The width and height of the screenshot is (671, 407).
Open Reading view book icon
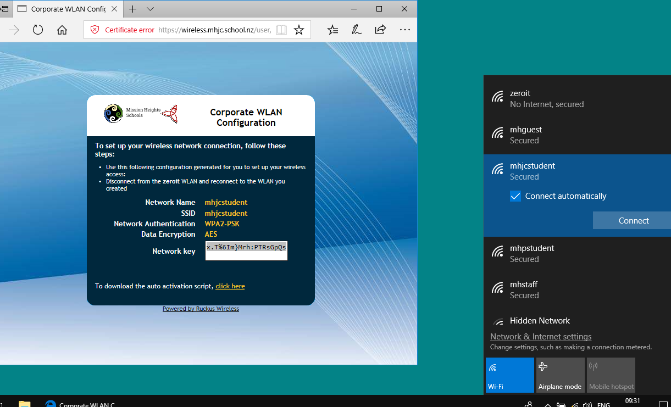(281, 30)
